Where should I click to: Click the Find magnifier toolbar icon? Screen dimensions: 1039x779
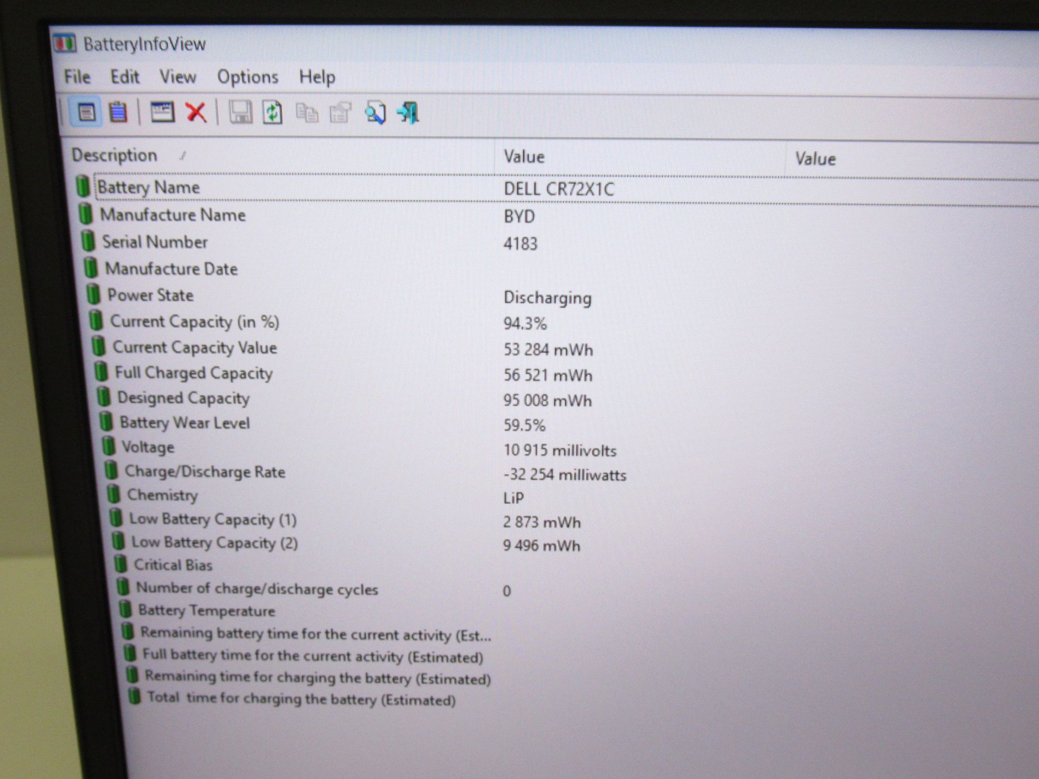tap(375, 113)
